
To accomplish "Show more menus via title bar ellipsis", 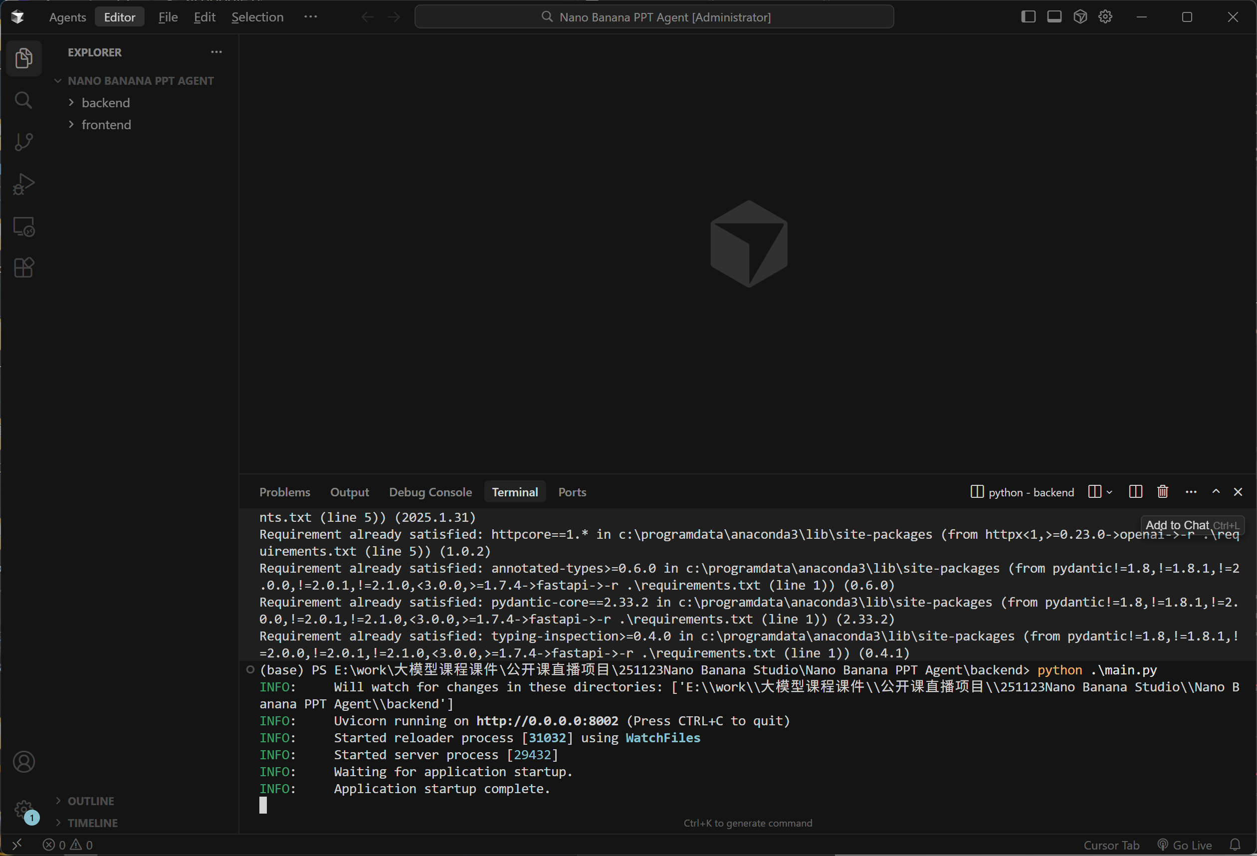I will pyautogui.click(x=310, y=17).
